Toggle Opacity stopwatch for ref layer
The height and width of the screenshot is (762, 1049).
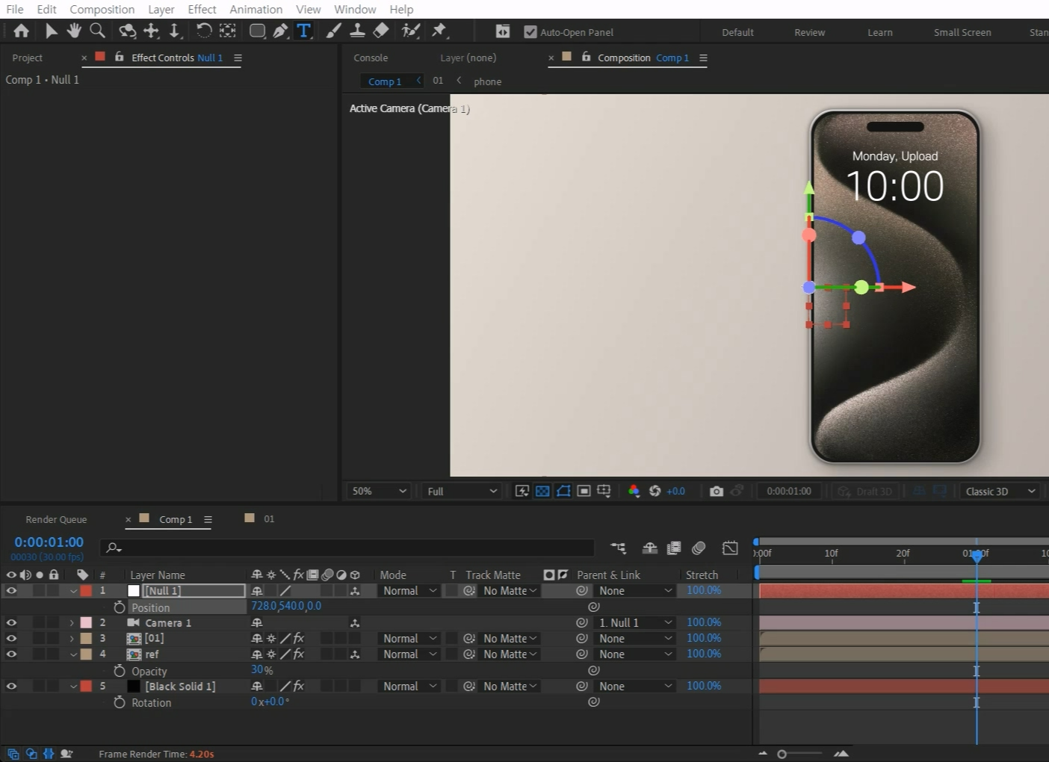coord(119,671)
